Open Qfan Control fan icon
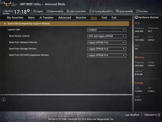Image resolution: width=162 pixels, height=122 pixels. [x=68, y=11]
